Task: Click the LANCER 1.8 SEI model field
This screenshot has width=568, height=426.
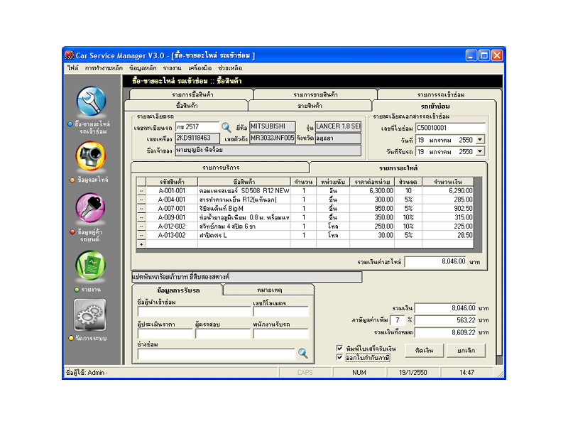Action: [x=338, y=126]
